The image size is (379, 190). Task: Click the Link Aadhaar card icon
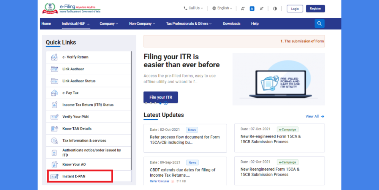tap(54, 69)
